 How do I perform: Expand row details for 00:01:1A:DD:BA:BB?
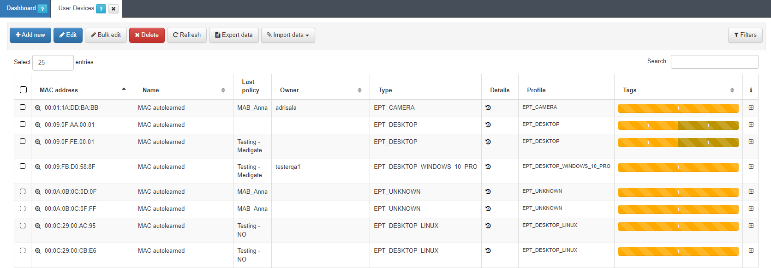[751, 107]
